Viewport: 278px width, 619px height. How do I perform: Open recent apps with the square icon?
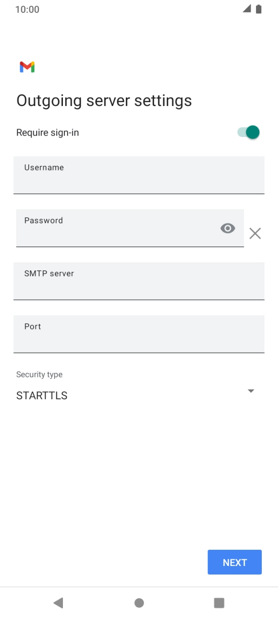(x=219, y=603)
